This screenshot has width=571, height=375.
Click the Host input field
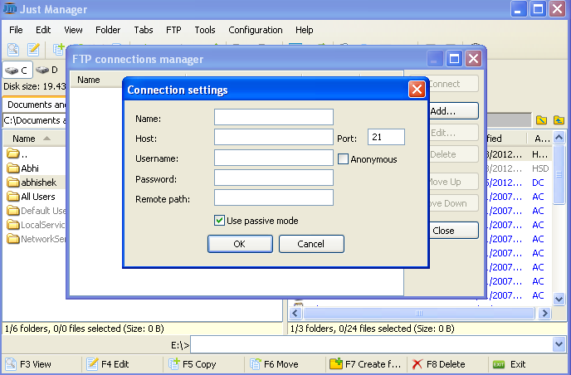pyautogui.click(x=273, y=137)
